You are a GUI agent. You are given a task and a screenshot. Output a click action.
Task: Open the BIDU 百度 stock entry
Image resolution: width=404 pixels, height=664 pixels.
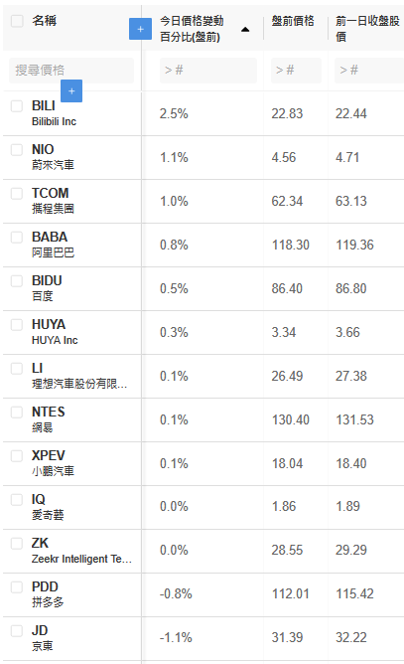click(47, 288)
